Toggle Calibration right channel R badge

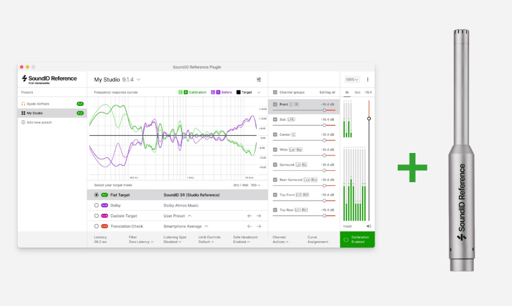coord(186,92)
